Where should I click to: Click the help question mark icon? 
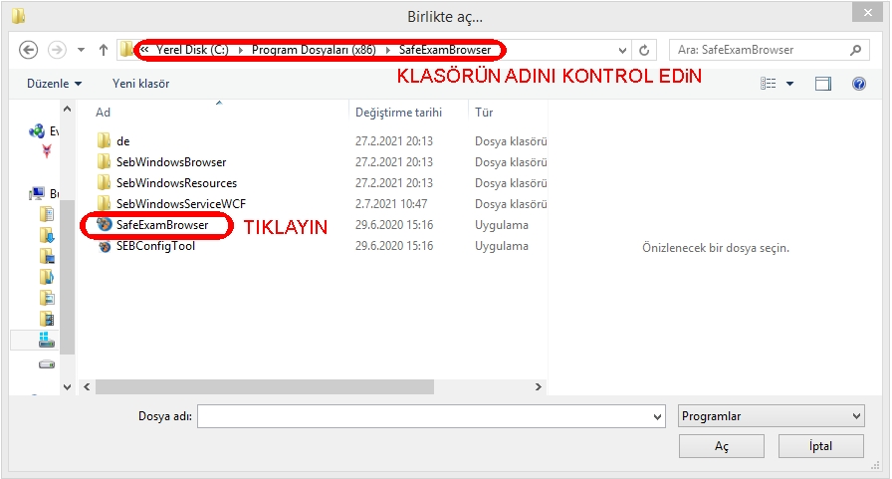click(858, 85)
